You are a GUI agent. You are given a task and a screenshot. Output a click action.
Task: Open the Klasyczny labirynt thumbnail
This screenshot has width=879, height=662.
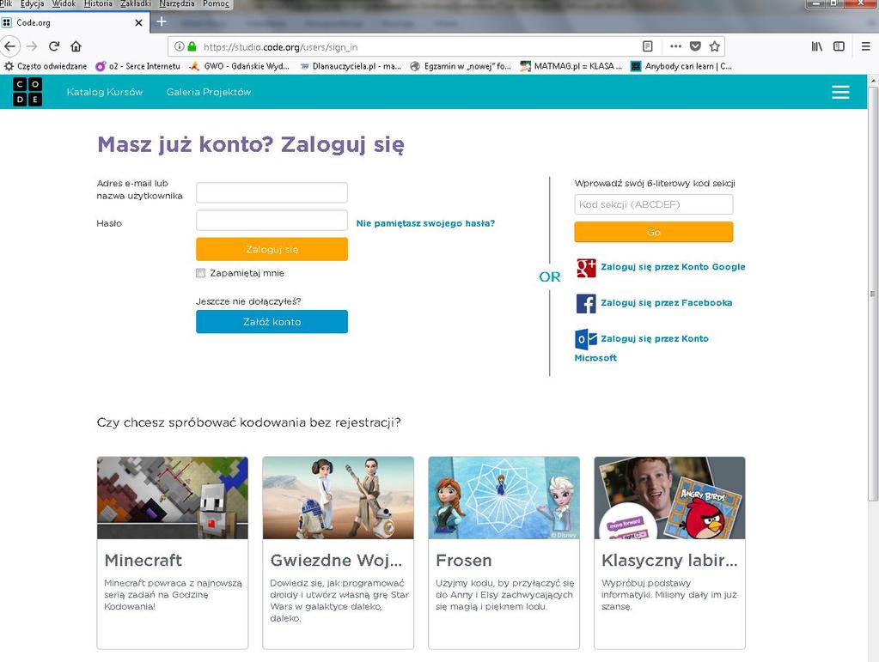[670, 498]
